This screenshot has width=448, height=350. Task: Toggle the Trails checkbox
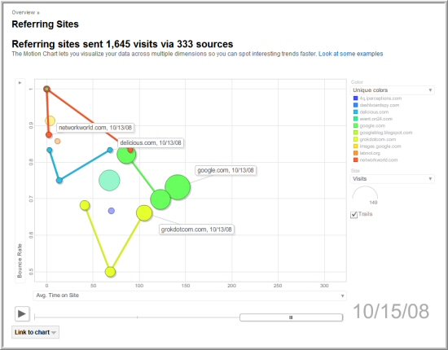pyautogui.click(x=354, y=214)
